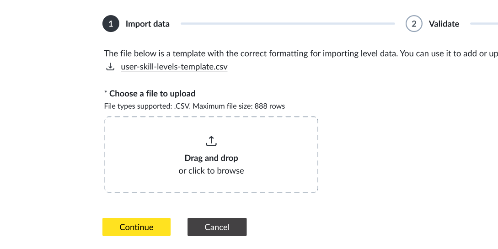This screenshot has height=249, width=498.
Task: Go to the Import data step label
Action: tap(147, 24)
